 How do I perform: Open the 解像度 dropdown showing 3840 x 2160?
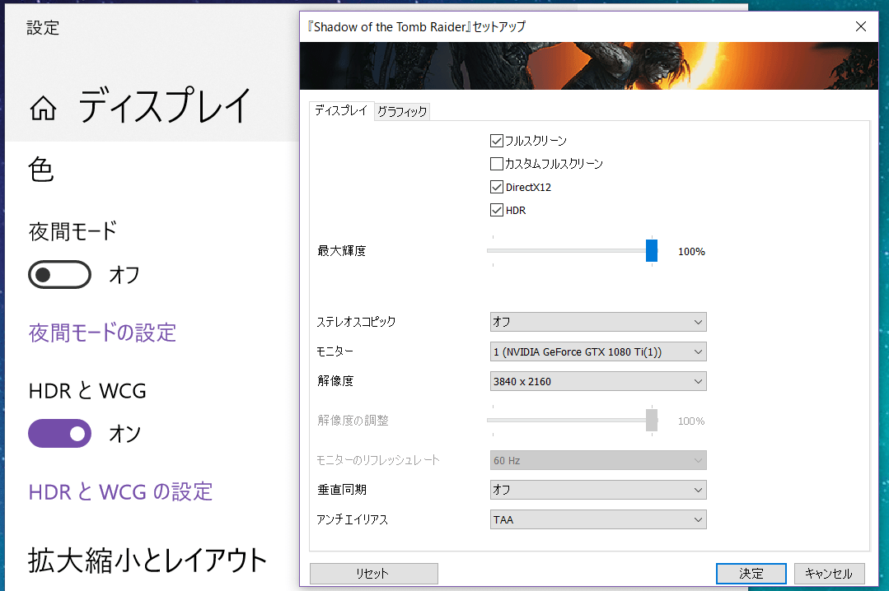pos(598,381)
